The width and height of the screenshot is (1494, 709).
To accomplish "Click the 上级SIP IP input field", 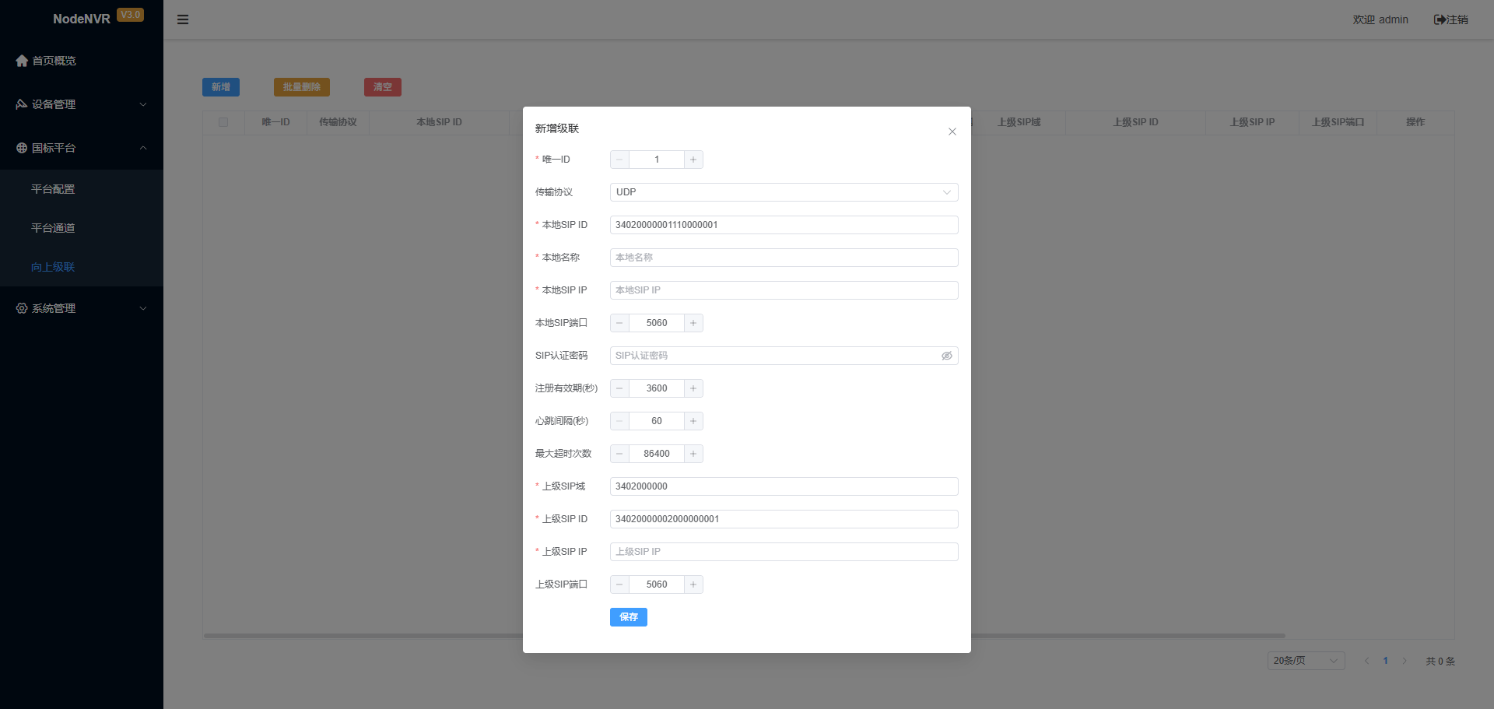I will tap(784, 552).
